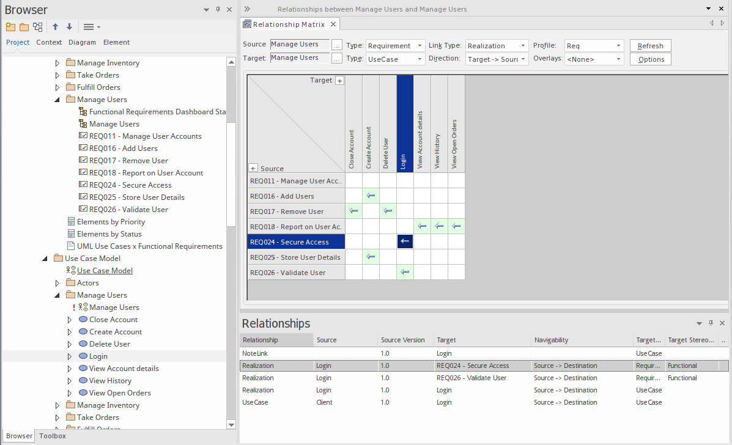Select REQ011 - Manage User Accounts requirement icon
Screen dimensions: 732x445
coord(83,136)
